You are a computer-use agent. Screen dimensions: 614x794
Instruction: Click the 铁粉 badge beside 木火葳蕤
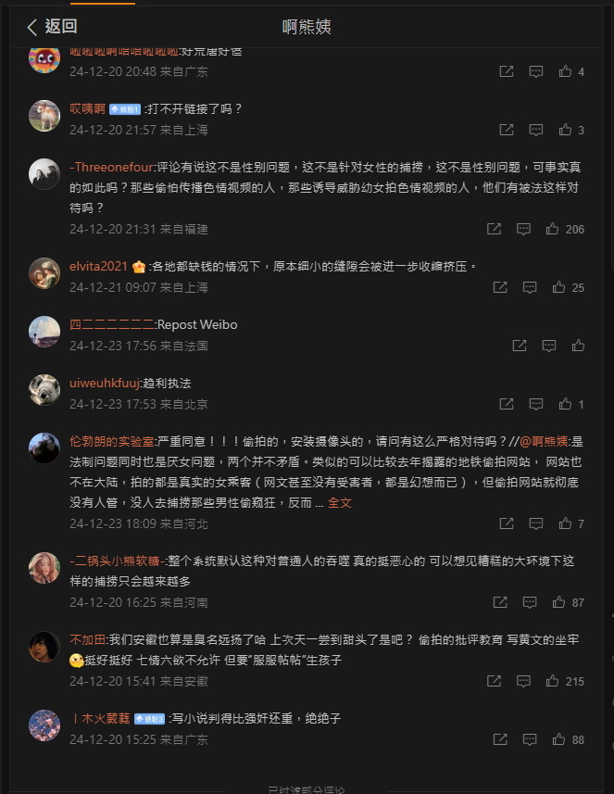tap(149, 719)
